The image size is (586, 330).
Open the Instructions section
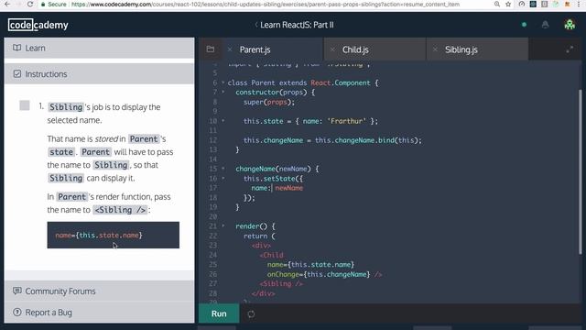coord(99,73)
